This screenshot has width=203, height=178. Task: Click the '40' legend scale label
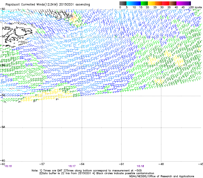pyautogui.click(x=176, y=7)
